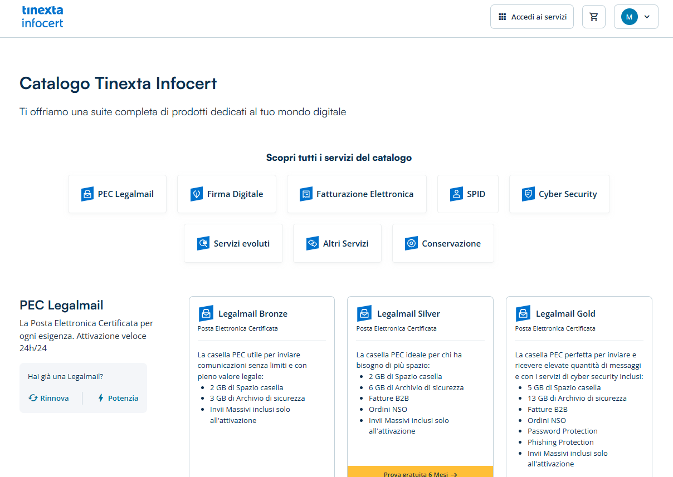Select the Fatturazione Elettronica category label
Screen dimensions: 673x477
[365, 194]
